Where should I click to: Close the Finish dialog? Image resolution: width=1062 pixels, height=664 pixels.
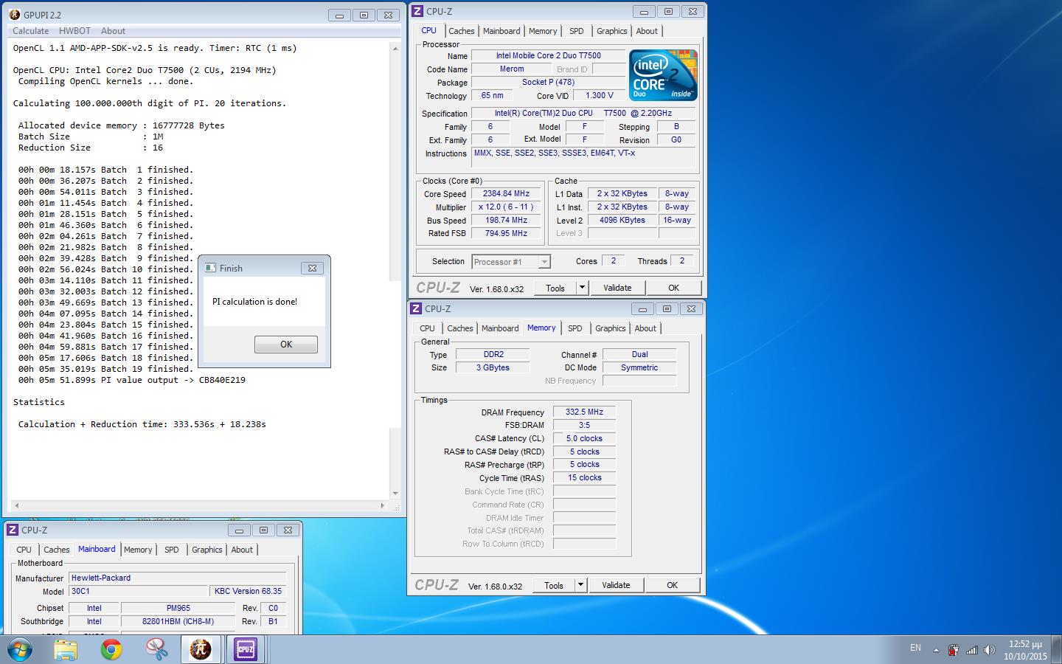[312, 268]
